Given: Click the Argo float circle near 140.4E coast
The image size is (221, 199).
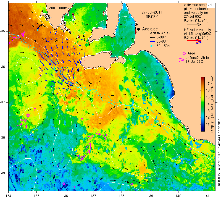Looking at the screenshot, I should (x=190, y=149).
